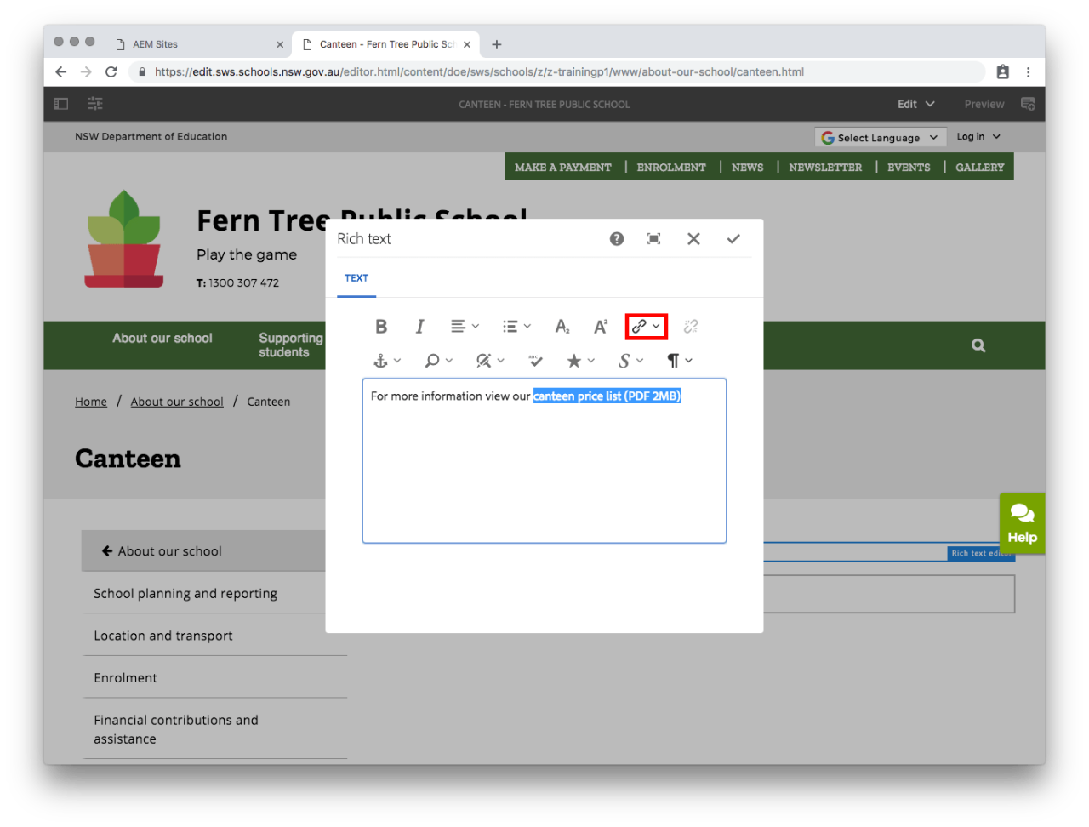This screenshot has width=1089, height=827.
Task: Click MAKE A PAYMENT link
Action: 563,168
